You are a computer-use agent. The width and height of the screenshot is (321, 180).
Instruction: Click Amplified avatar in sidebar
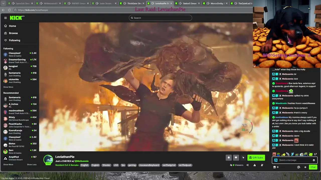(5, 158)
